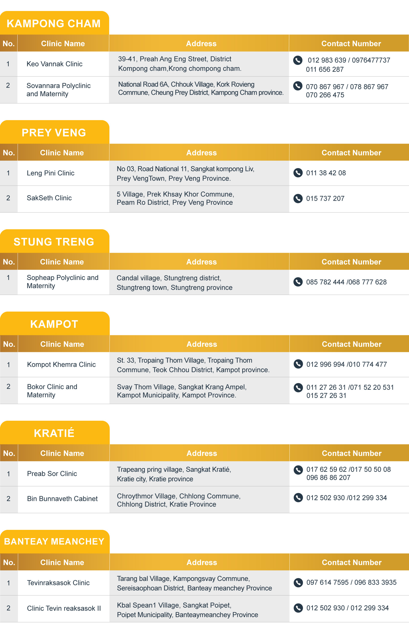
Task: Click phone icon for Sopheap Polyclinic contact
Action: pyautogui.click(x=298, y=282)
